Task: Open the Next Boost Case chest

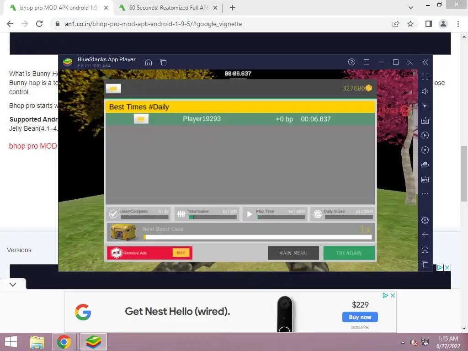Action: [123, 232]
